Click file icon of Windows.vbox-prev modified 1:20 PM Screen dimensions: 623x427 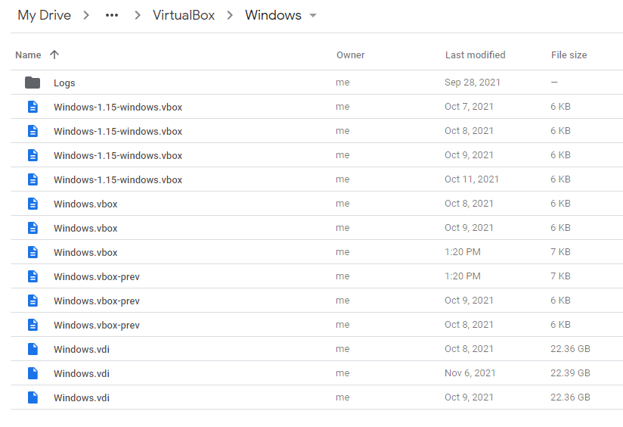click(x=33, y=276)
